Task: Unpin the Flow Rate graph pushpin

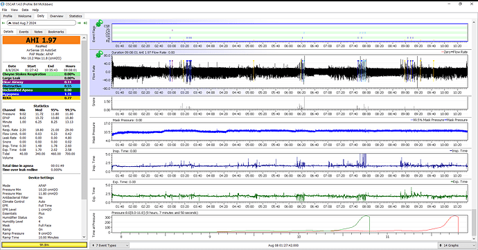Action: point(99,55)
